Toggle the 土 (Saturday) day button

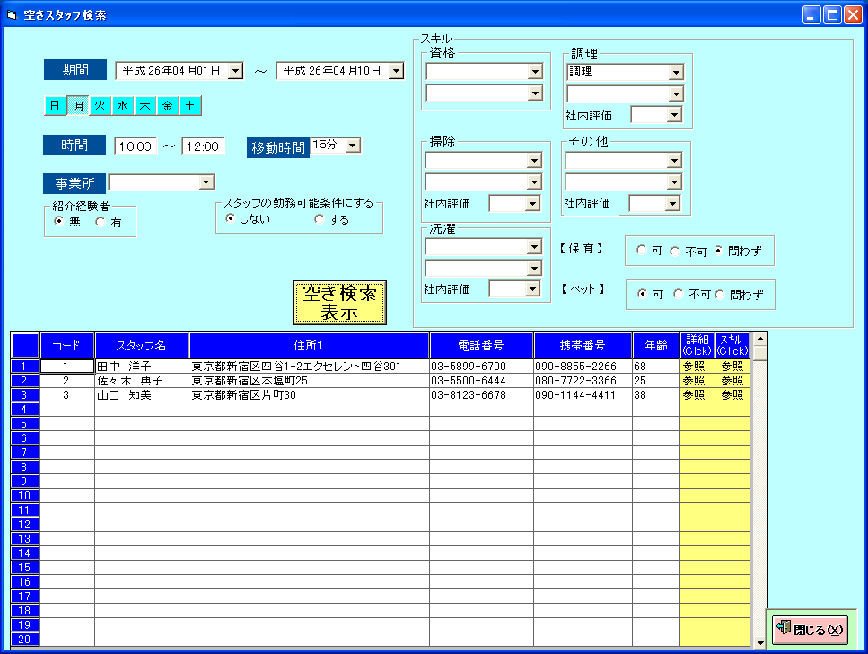pyautogui.click(x=190, y=106)
